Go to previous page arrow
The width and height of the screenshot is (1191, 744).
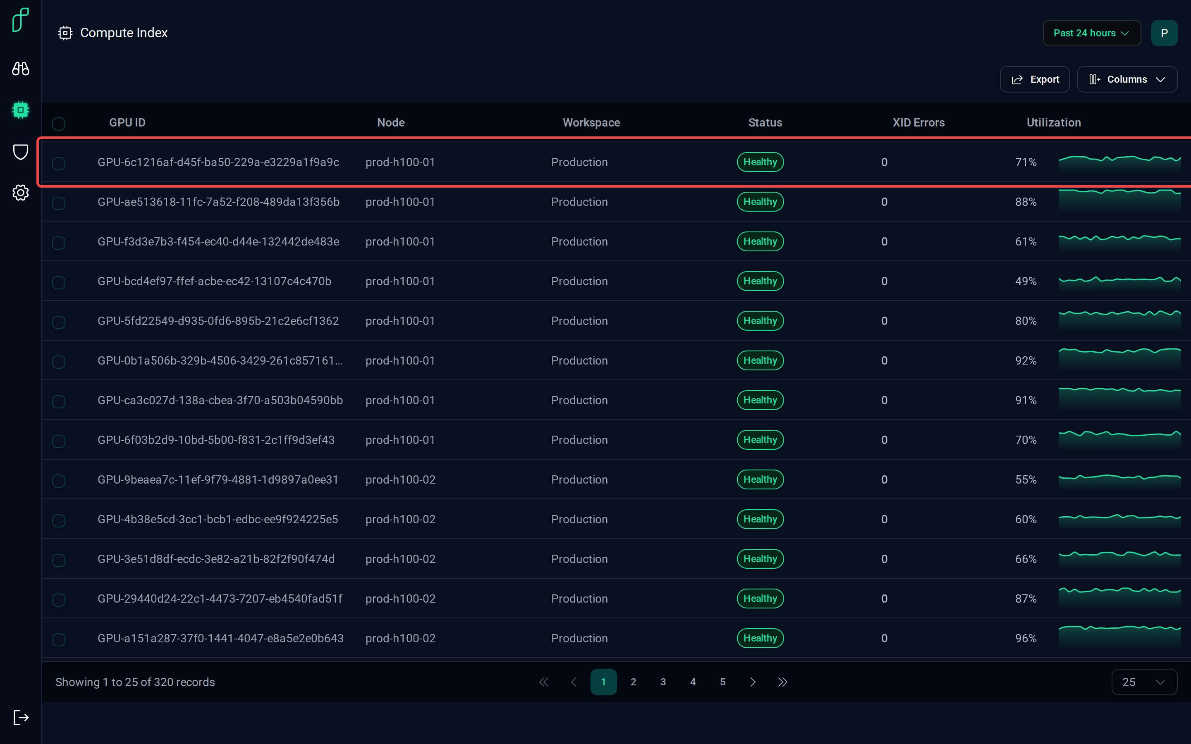pos(574,682)
